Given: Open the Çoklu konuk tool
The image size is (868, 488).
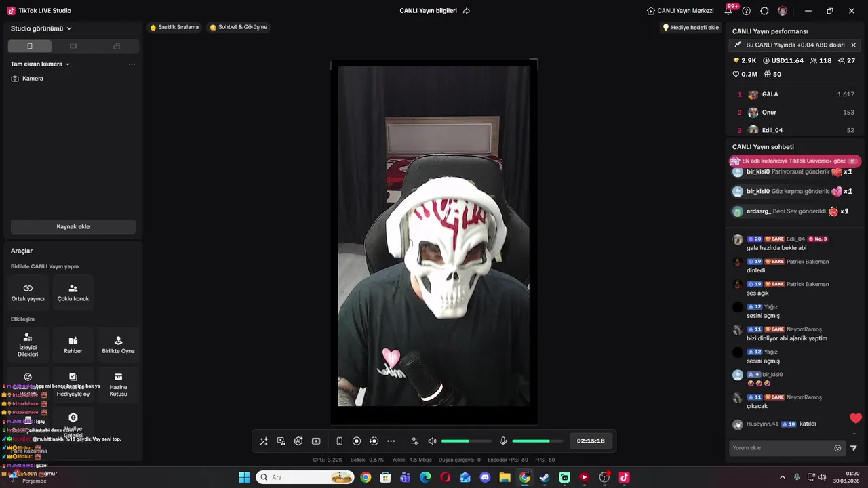Looking at the screenshot, I should [x=73, y=293].
